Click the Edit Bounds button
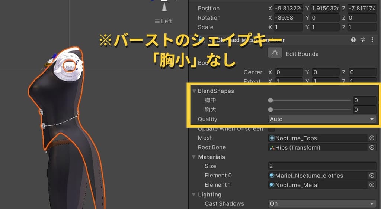The image size is (381, 209). pos(275,53)
